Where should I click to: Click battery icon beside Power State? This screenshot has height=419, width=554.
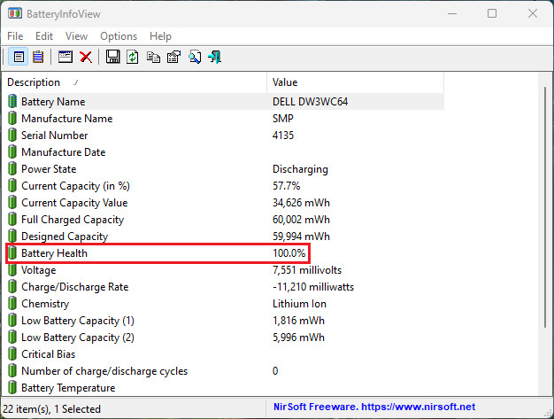12,168
